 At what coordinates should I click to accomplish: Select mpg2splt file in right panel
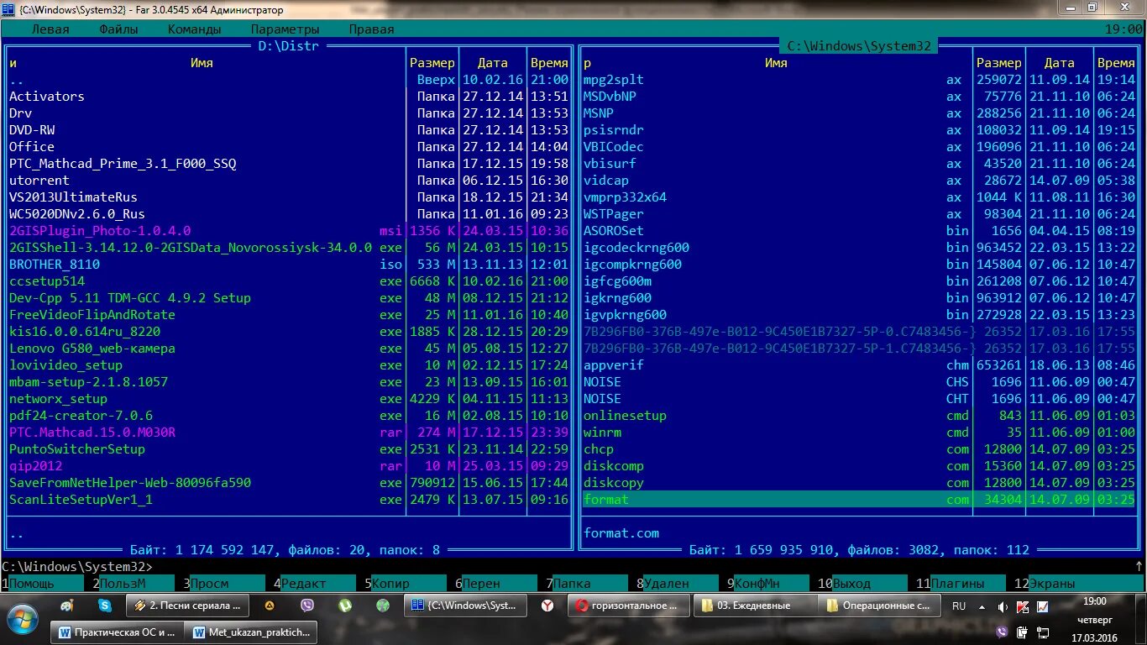[x=860, y=80]
